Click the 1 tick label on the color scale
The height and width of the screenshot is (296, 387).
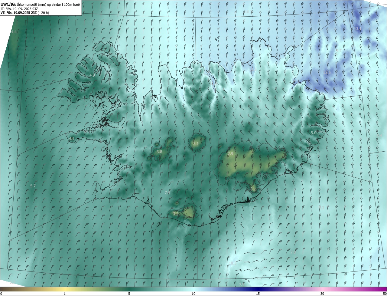(x=65, y=294)
